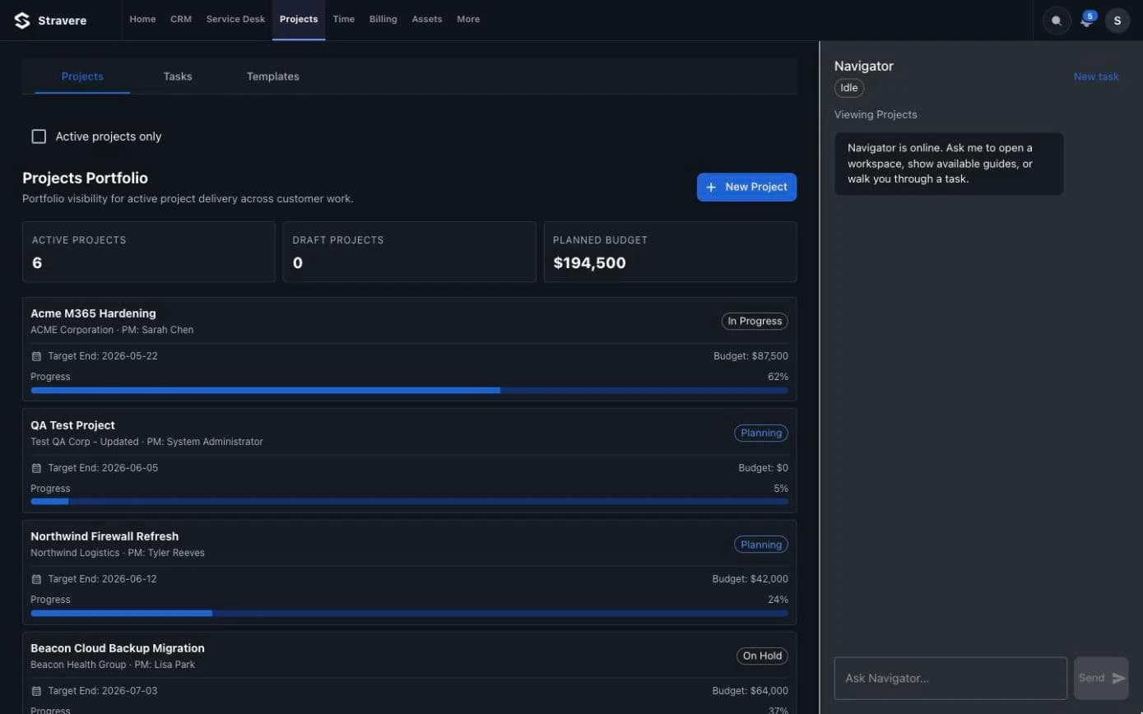Toggle the Active projects only checkbox

[39, 137]
